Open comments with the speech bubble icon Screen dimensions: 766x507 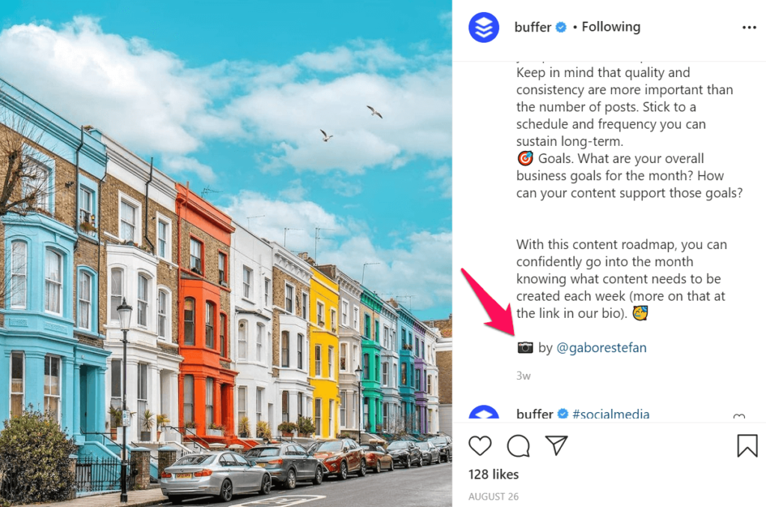point(518,446)
